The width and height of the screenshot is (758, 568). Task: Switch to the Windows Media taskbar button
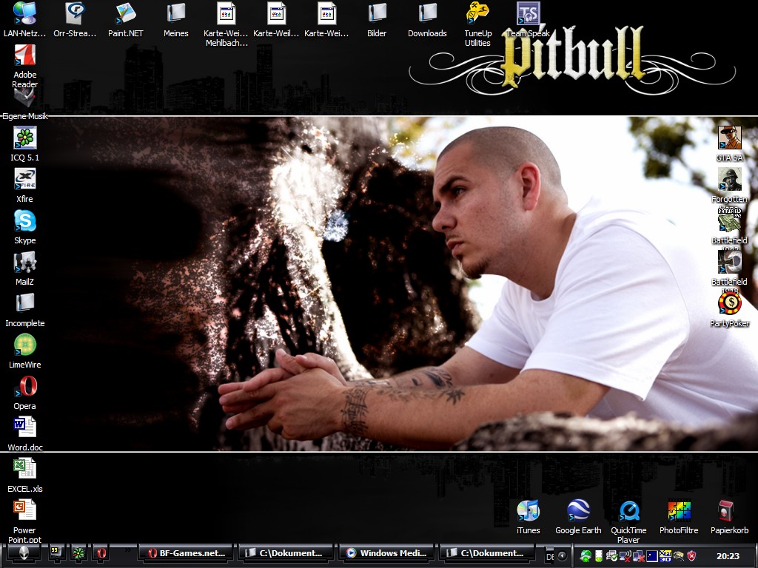387,553
